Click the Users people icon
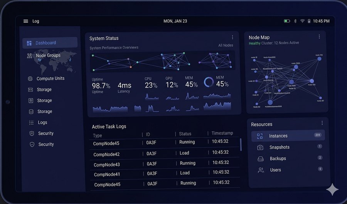Screen dimensions: 347x204 coord(261,170)
